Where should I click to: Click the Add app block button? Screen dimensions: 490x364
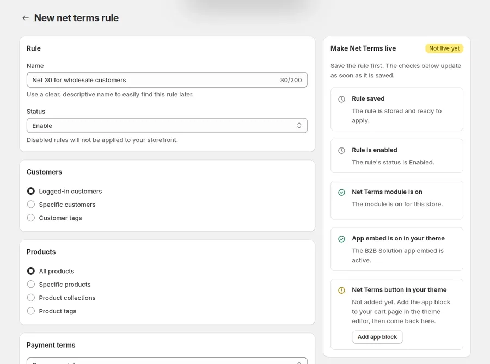(377, 337)
